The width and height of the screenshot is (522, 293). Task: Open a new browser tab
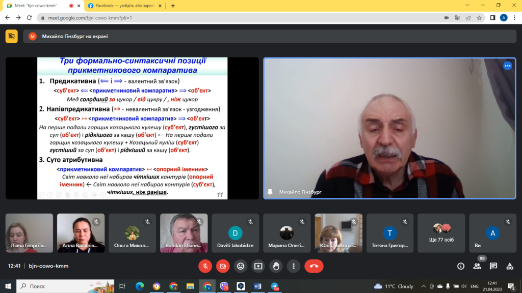point(173,6)
